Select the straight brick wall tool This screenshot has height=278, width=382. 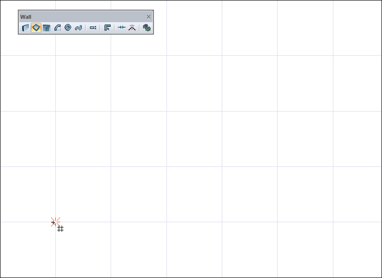pos(25,27)
